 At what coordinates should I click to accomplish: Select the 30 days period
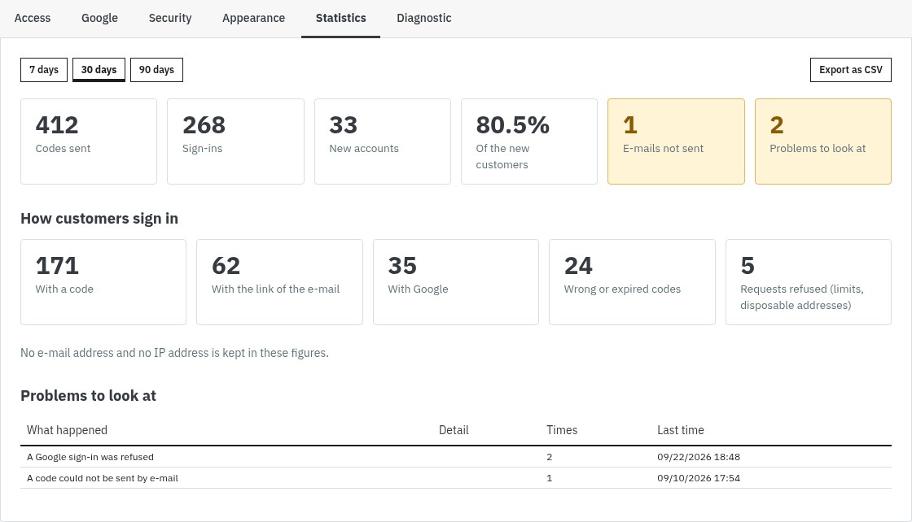coord(99,70)
